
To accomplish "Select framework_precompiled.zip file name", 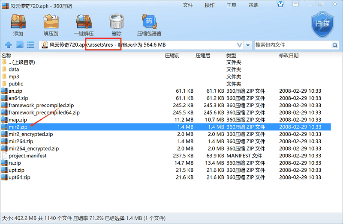I will (x=41, y=105).
